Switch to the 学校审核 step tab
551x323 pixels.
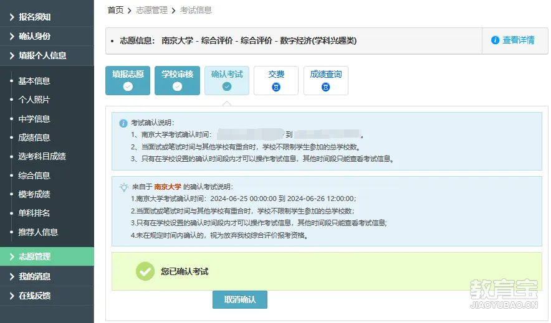click(178, 81)
